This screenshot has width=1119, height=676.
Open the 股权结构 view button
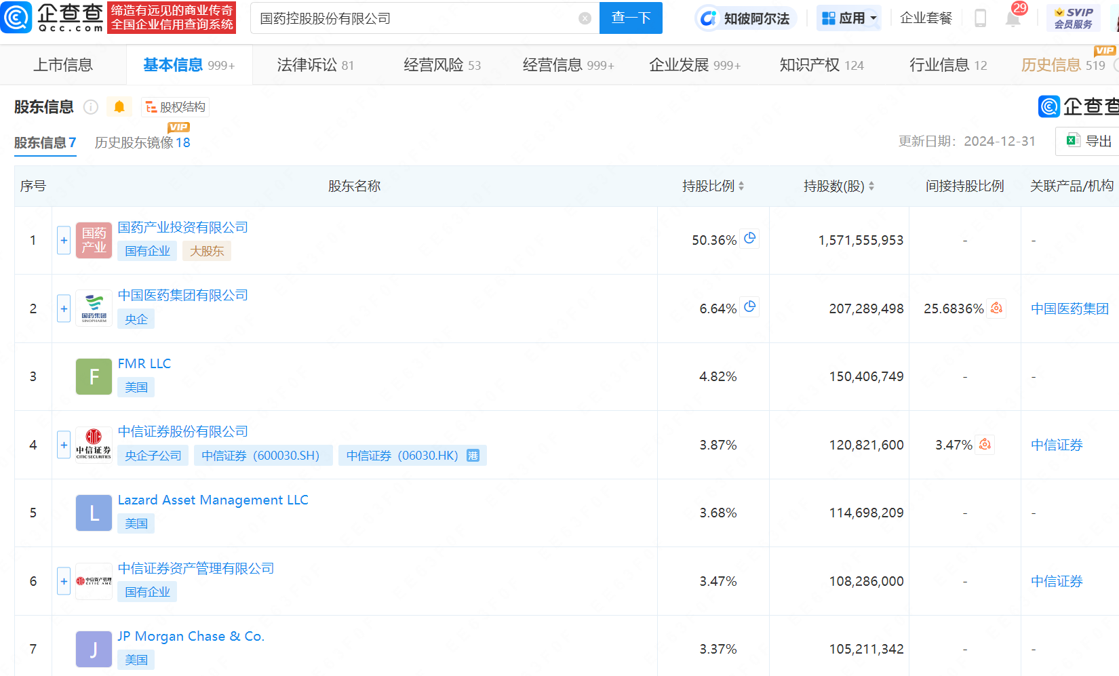175,107
